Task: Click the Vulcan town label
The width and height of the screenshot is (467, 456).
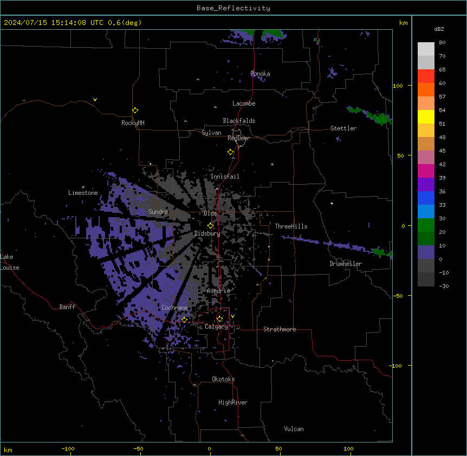Action: click(x=294, y=429)
